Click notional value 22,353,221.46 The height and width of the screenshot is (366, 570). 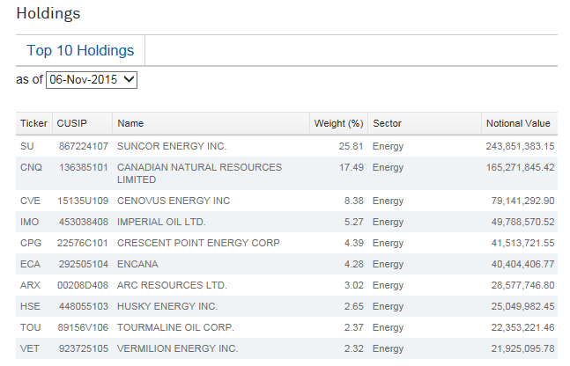522,327
